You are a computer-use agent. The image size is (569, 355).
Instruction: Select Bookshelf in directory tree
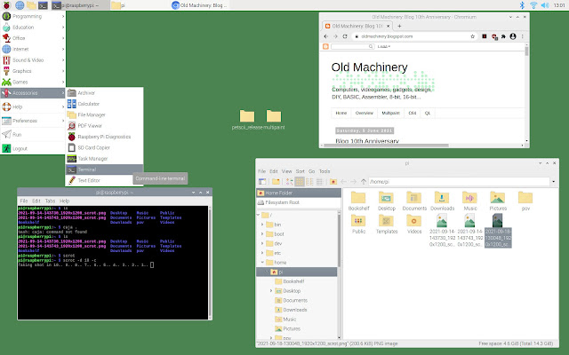(293, 281)
